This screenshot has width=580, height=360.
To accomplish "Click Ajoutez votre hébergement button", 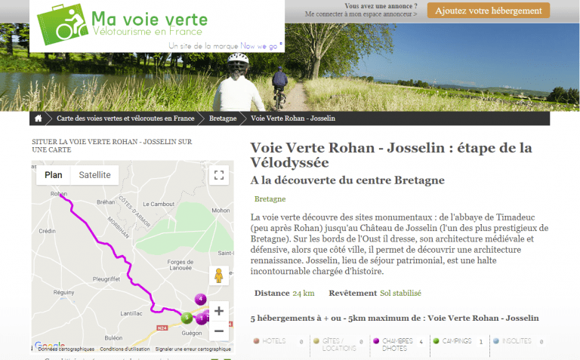I will (x=489, y=11).
